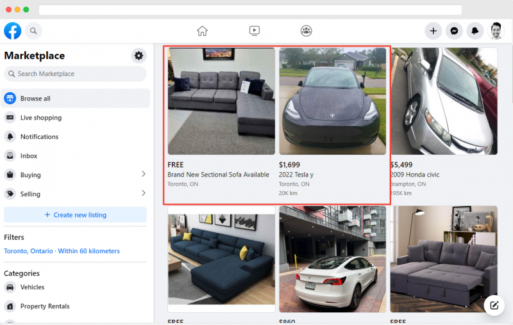Image resolution: width=513 pixels, height=325 pixels.
Task: Click the Browse all storefront icon
Action: coord(10,99)
